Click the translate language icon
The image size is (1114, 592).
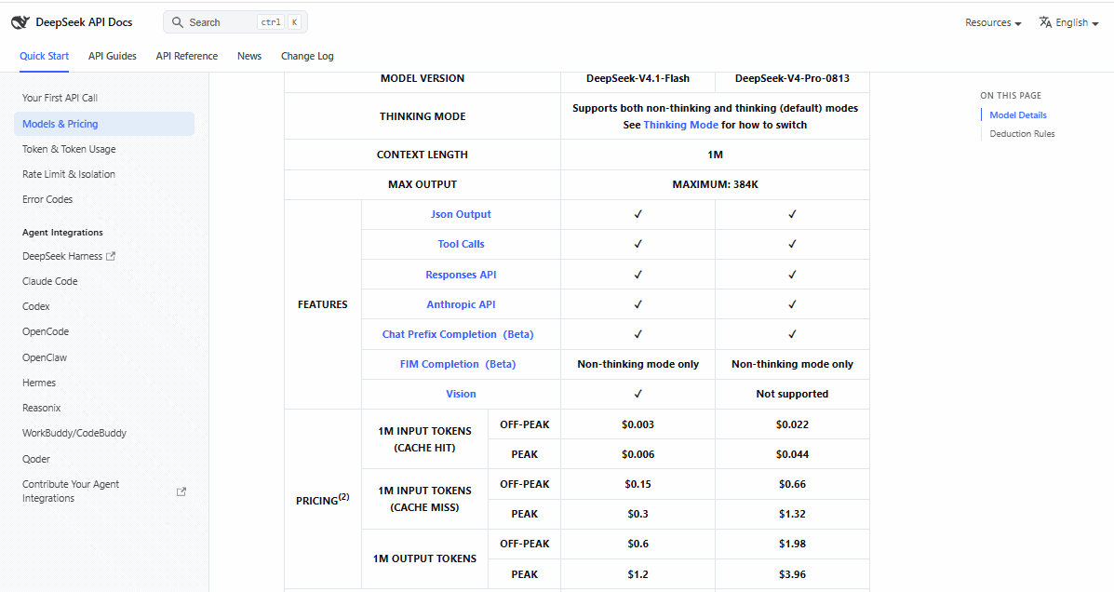pos(1045,22)
